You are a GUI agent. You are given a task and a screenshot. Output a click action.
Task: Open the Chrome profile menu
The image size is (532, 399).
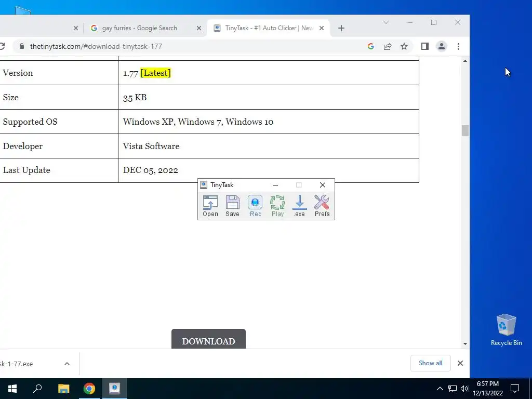(442, 46)
